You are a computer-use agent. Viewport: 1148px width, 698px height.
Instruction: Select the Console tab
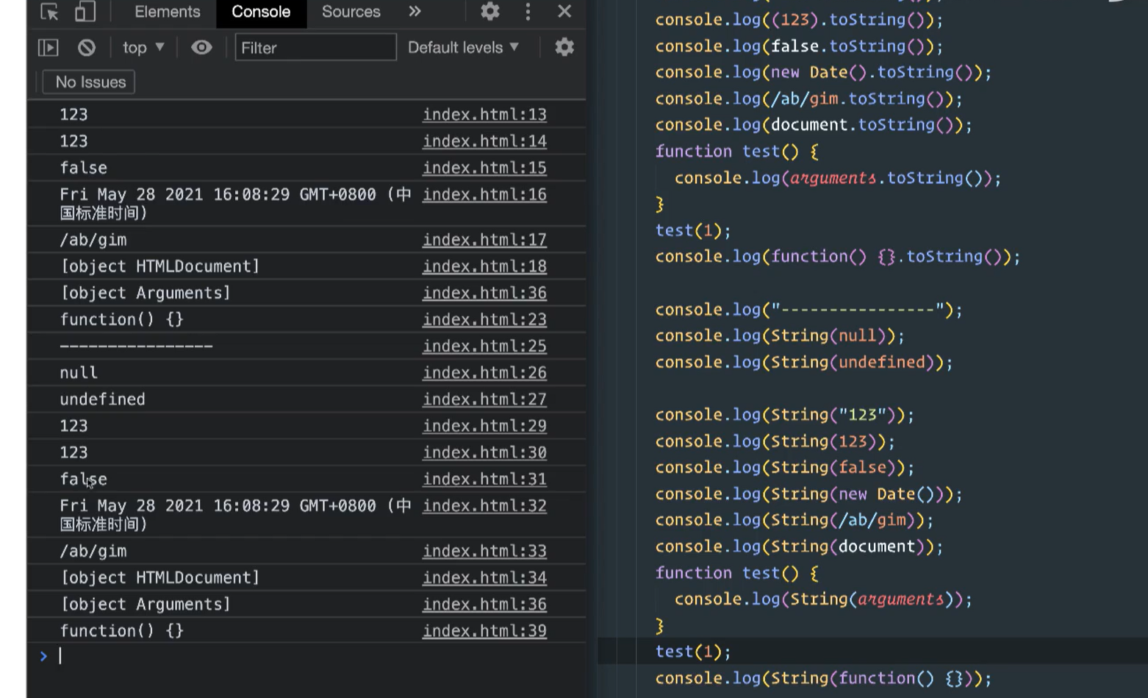click(261, 12)
